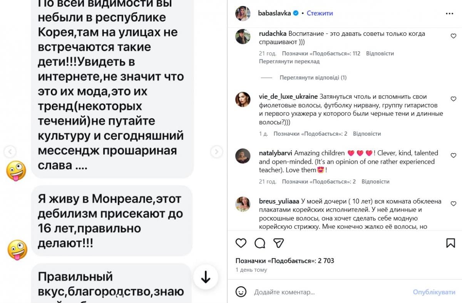Image resolution: width=462 pixels, height=303 pixels.
Task: Like natalybarvi's comment heart
Action: pyautogui.click(x=453, y=155)
